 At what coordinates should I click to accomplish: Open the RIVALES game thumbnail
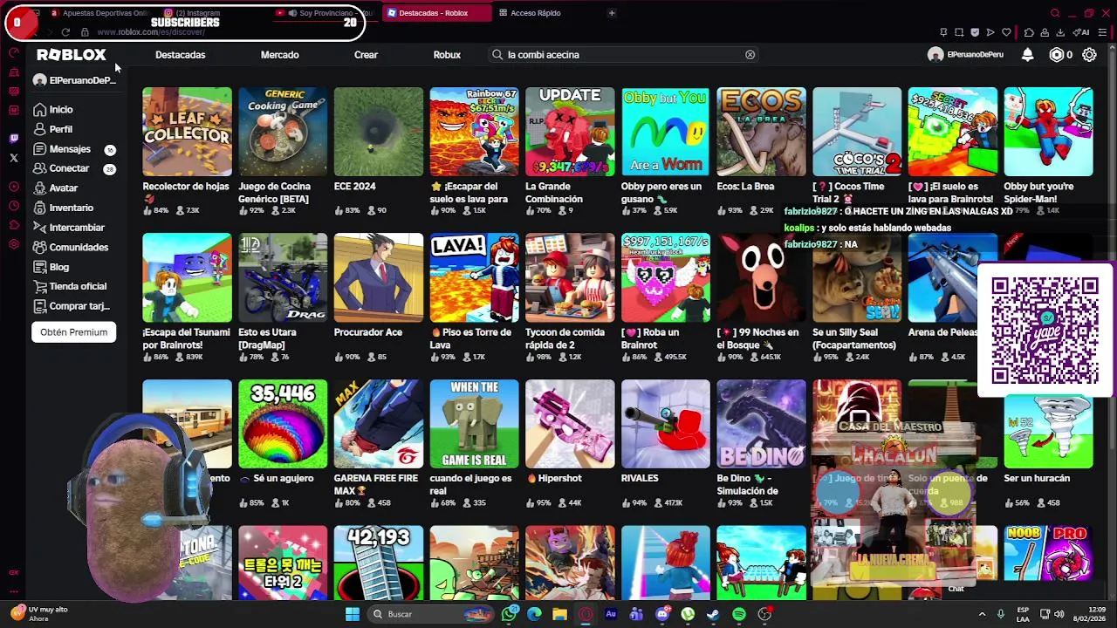[666, 424]
